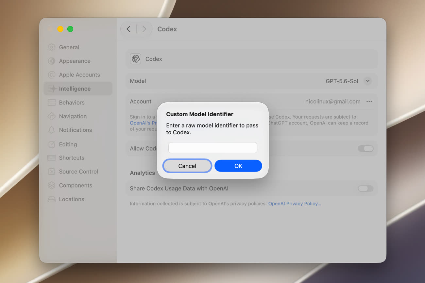Image resolution: width=425 pixels, height=283 pixels.
Task: Go back with the left chevron button
Action: (x=128, y=29)
